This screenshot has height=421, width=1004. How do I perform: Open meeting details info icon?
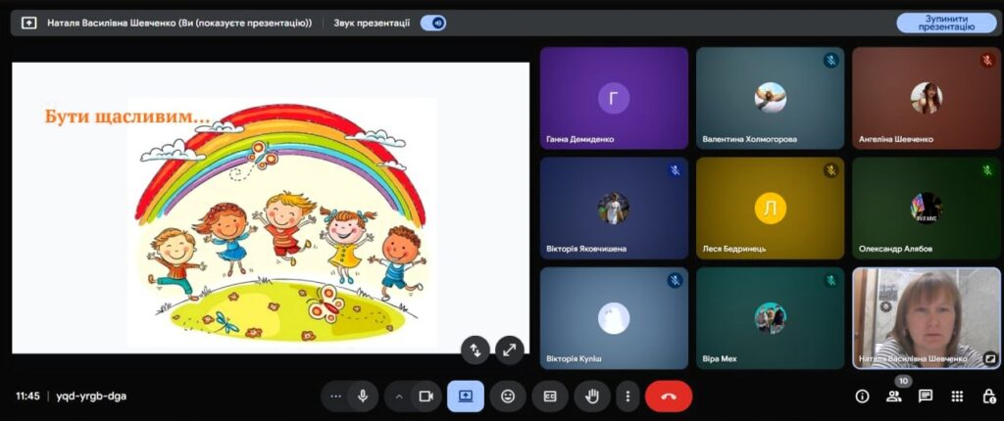pyautogui.click(x=862, y=396)
